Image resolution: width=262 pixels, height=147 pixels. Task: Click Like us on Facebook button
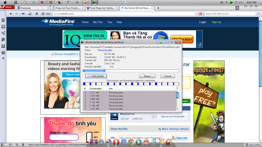coord(172,117)
